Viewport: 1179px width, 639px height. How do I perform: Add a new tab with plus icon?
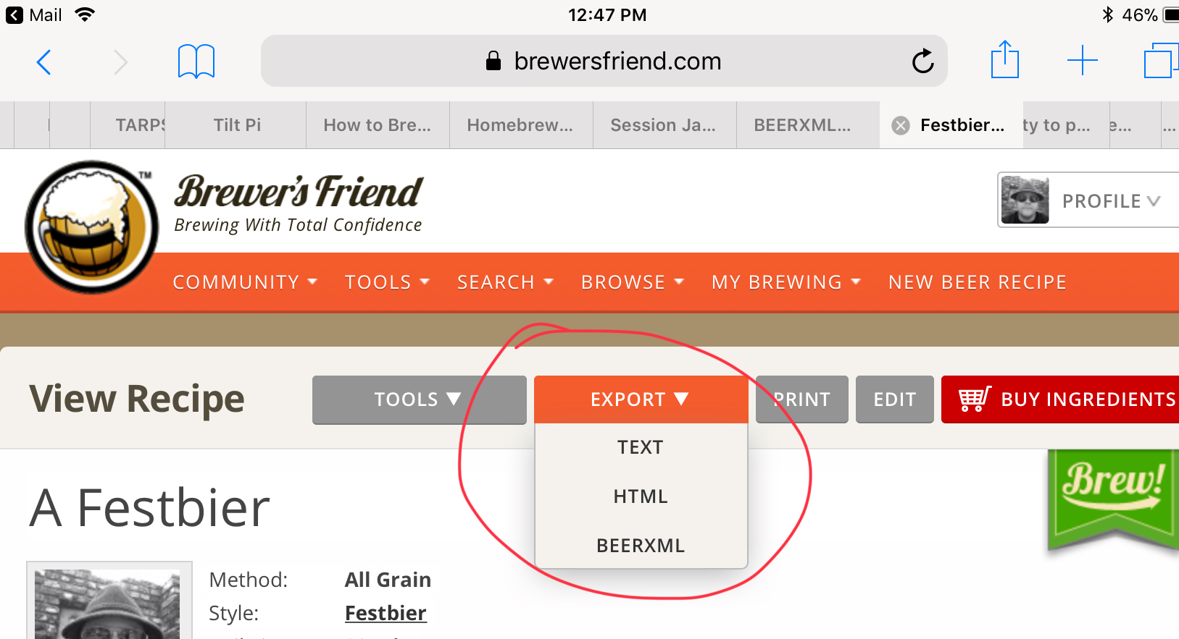[1083, 60]
